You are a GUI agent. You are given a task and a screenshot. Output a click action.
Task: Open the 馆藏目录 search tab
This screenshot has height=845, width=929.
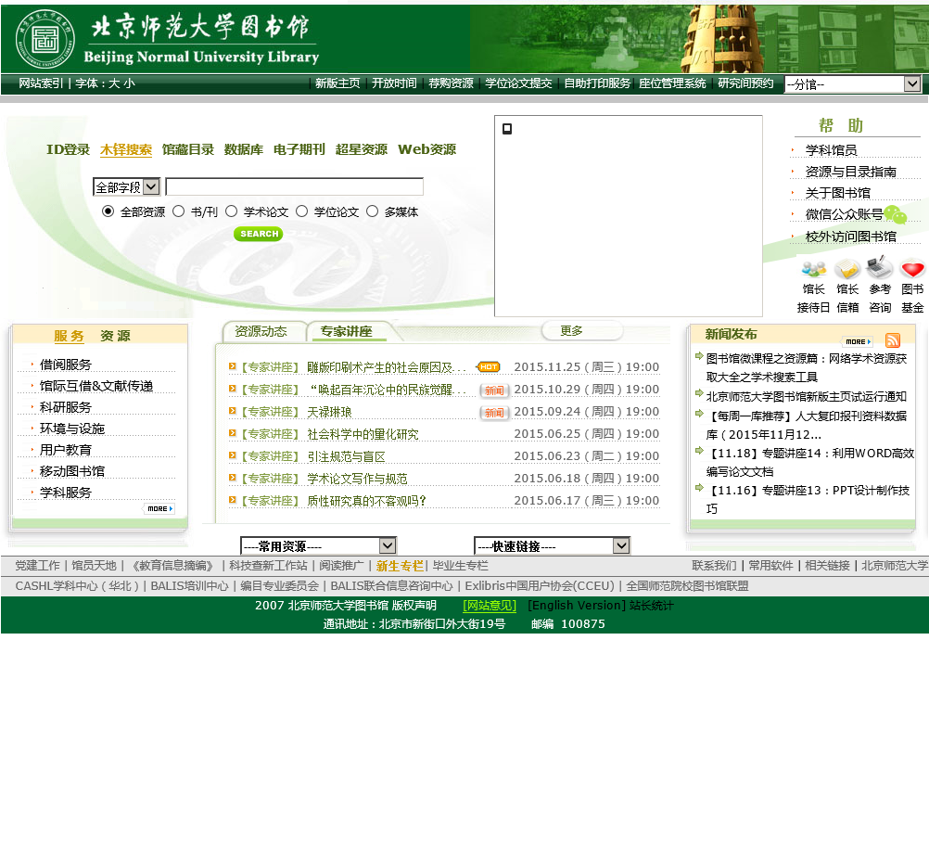click(x=188, y=150)
